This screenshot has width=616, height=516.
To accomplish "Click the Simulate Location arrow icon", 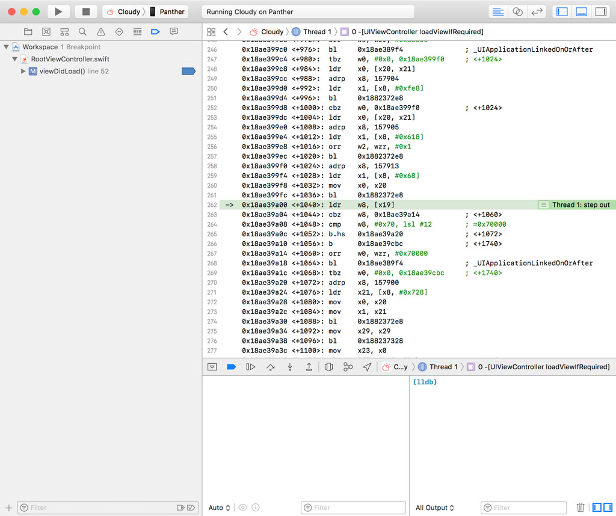I will (367, 367).
